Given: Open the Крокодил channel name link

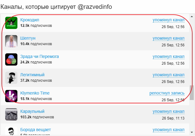Looking at the screenshot, I should [x=30, y=20].
